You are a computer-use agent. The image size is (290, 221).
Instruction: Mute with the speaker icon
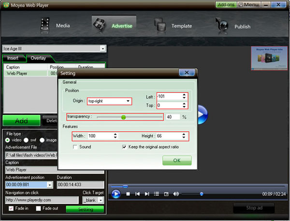[x=176, y=194]
